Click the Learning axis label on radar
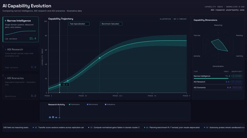Screen dimensions: 247x138 coord(239,56)
